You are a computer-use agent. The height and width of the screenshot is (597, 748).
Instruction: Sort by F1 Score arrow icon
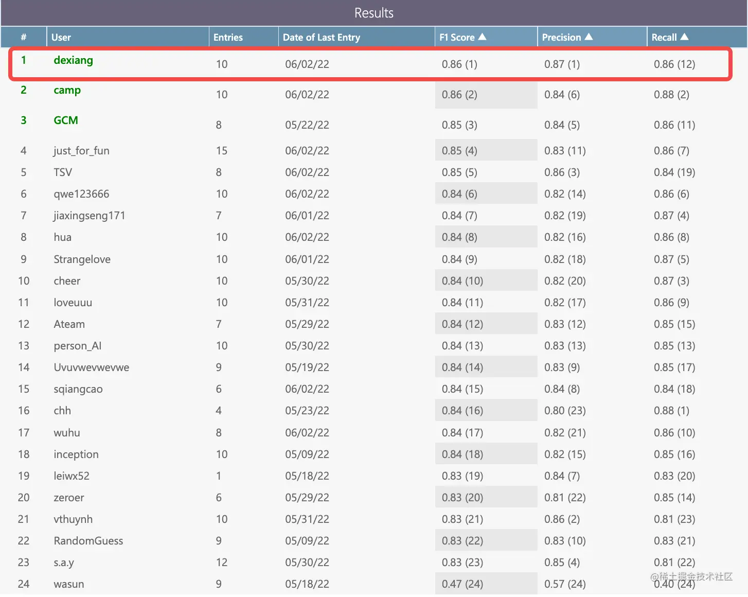pyautogui.click(x=482, y=37)
